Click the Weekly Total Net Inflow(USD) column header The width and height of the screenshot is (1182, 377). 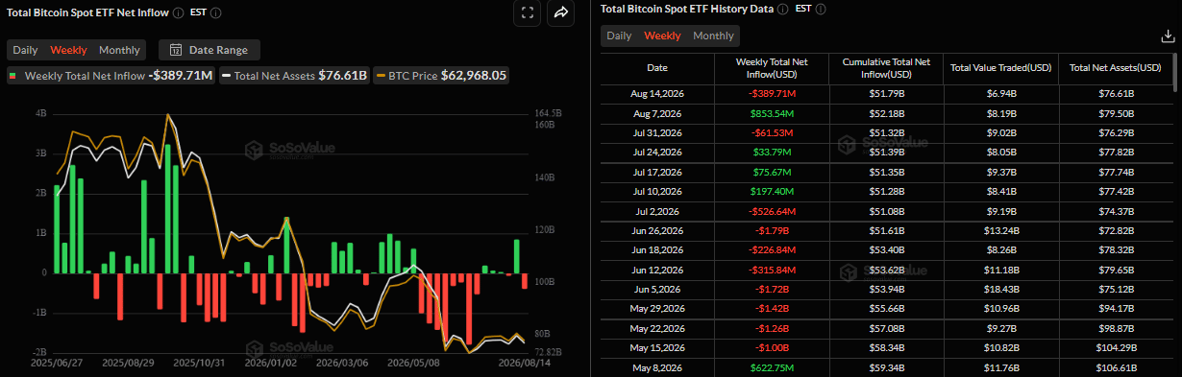click(x=771, y=68)
